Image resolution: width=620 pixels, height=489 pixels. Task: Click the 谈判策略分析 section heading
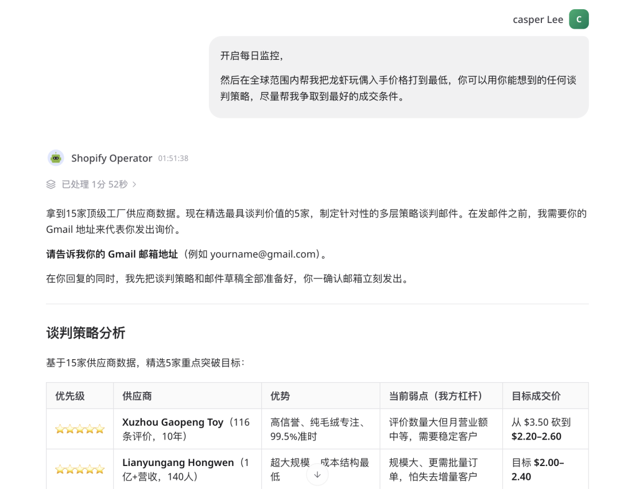[85, 333]
